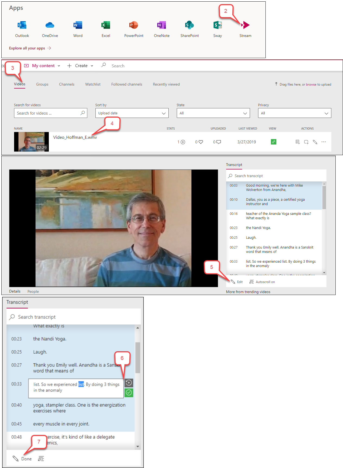
Task: Switch to the Channels tab
Action: (67, 84)
